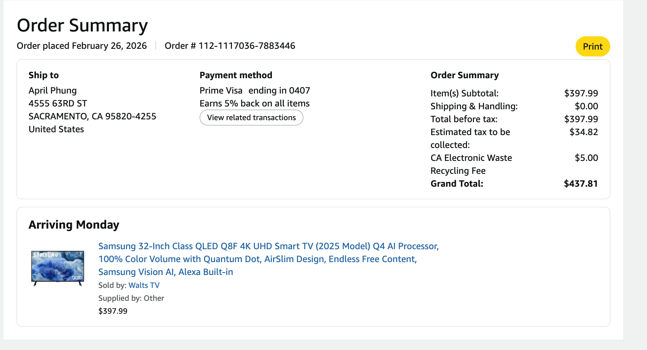Click the Earns 5% back on all items text
Image resolution: width=647 pixels, height=350 pixels.
[x=254, y=104]
